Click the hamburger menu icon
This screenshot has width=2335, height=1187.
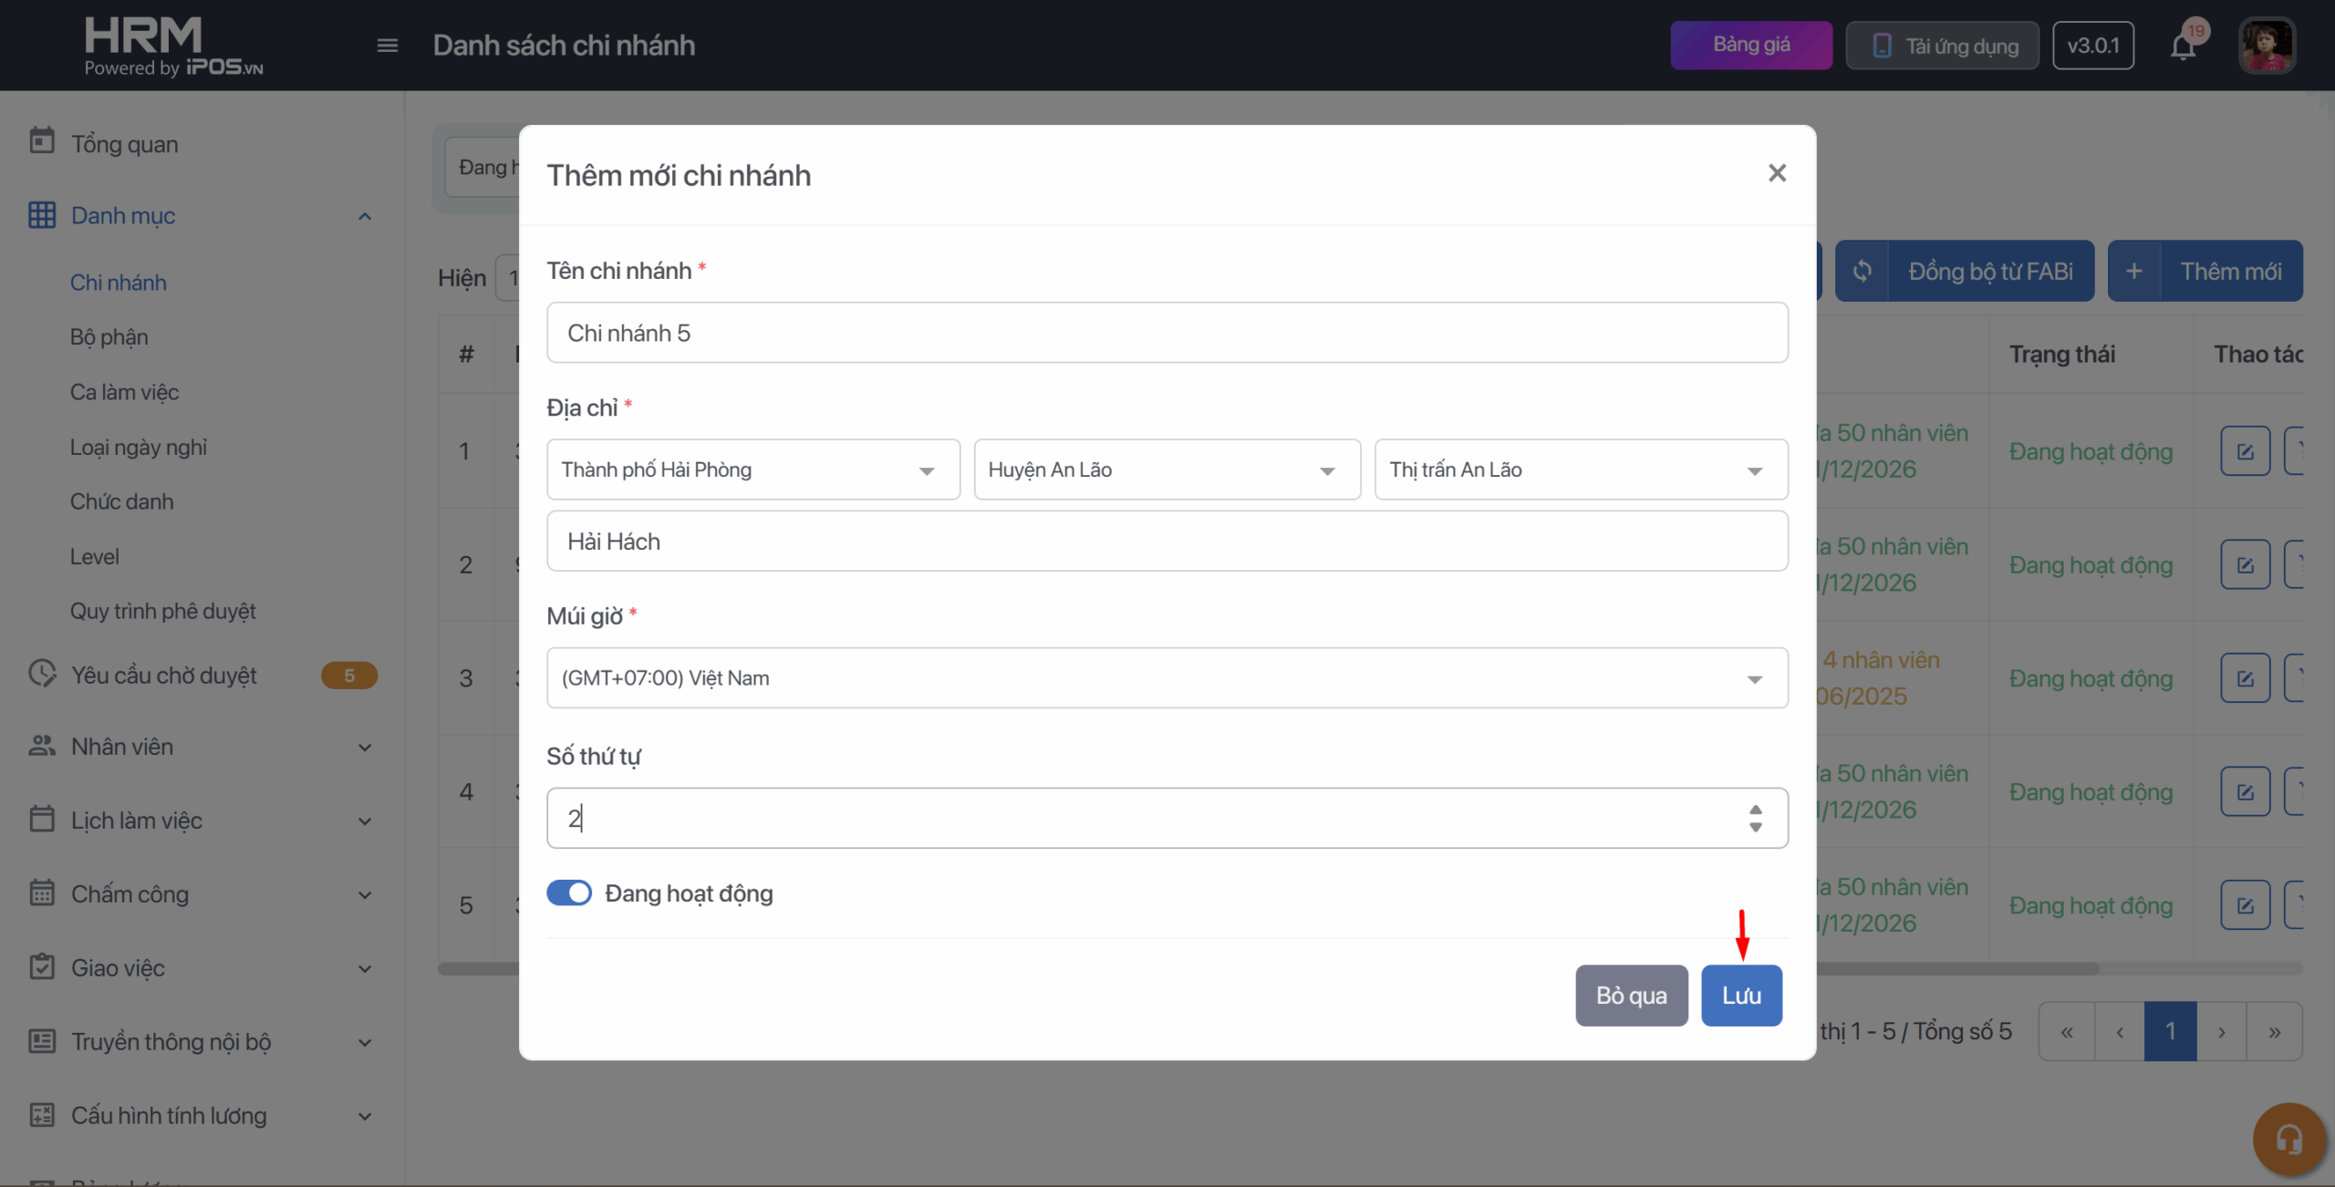coord(387,46)
